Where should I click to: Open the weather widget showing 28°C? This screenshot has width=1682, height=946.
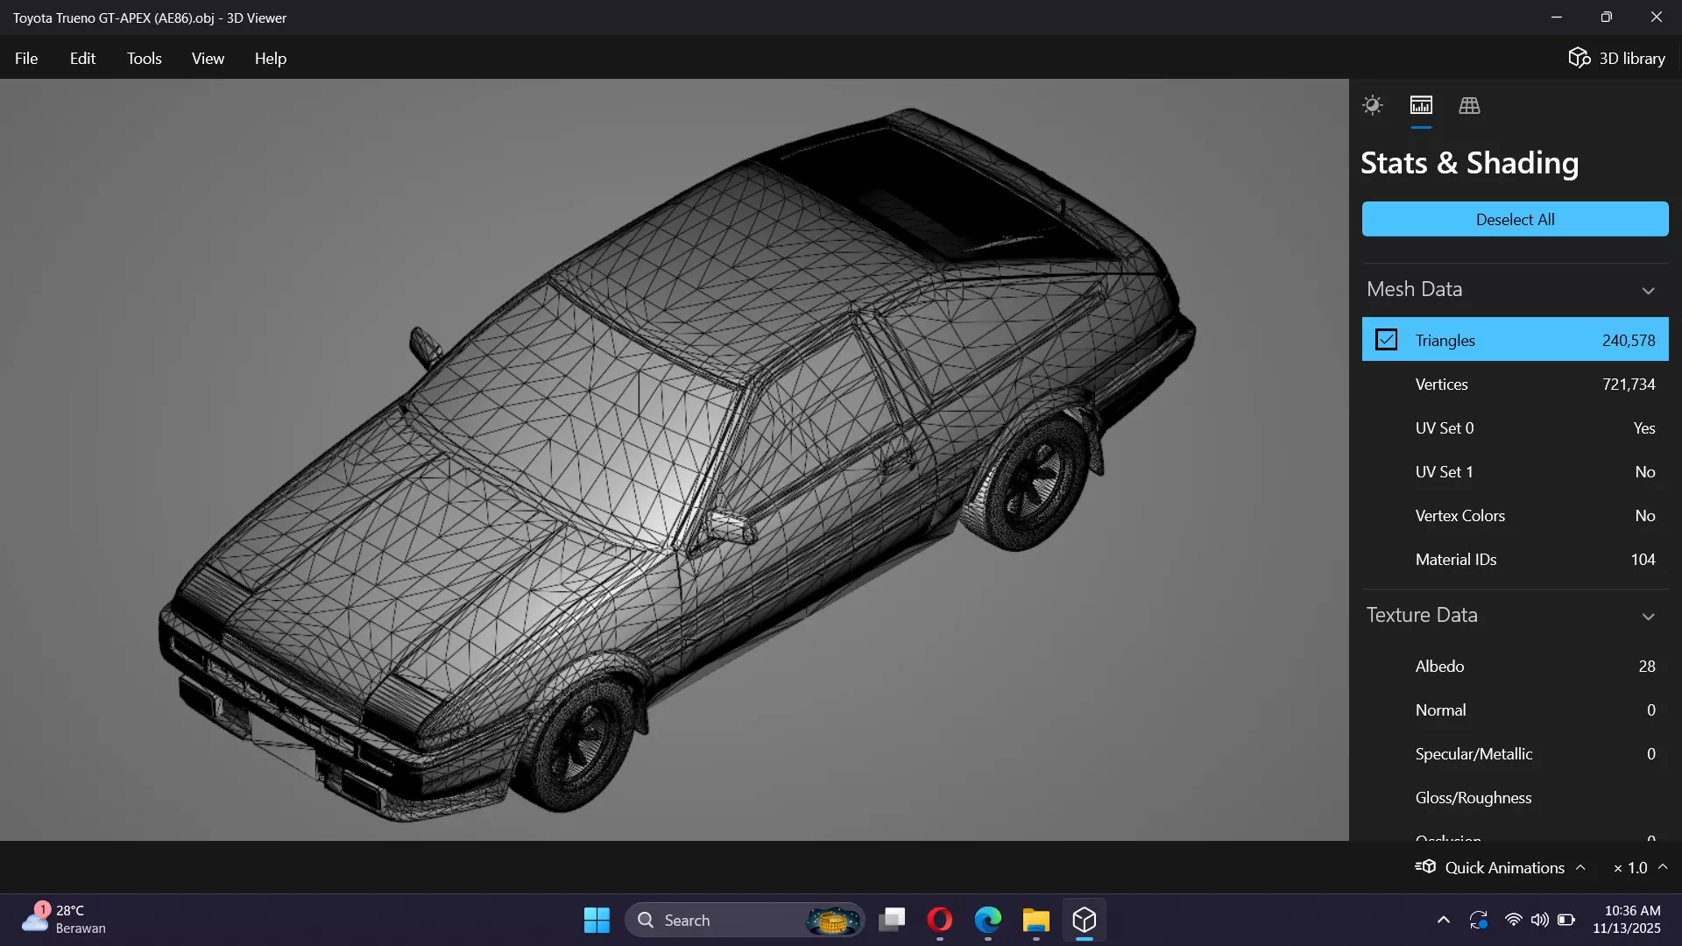tap(64, 919)
